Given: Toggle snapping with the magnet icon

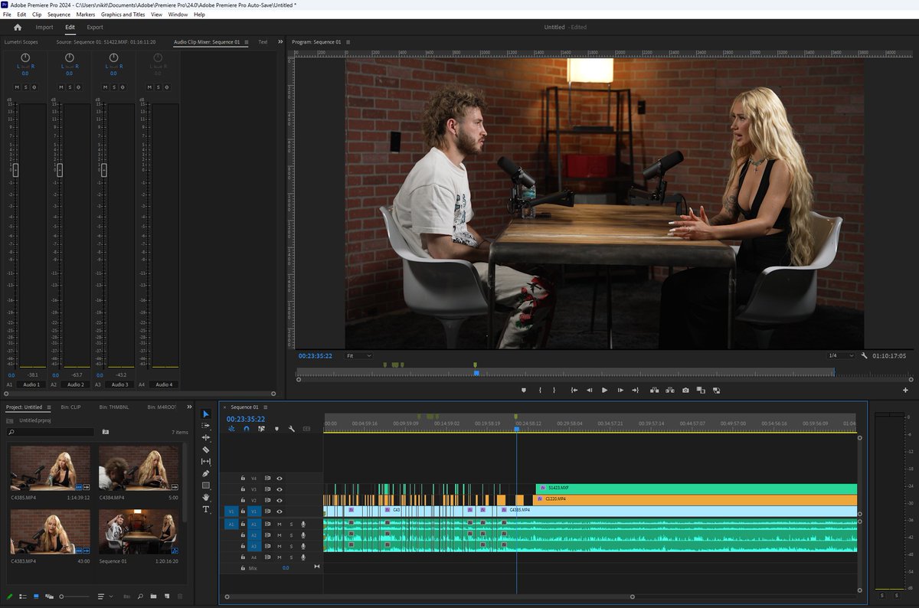Looking at the screenshot, I should click(247, 429).
